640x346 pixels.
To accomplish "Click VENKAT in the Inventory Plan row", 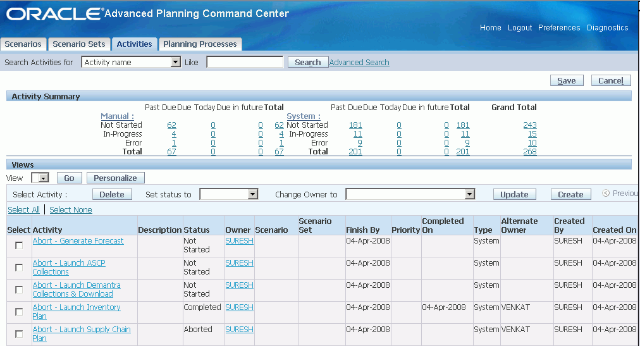I will pyautogui.click(x=515, y=307).
